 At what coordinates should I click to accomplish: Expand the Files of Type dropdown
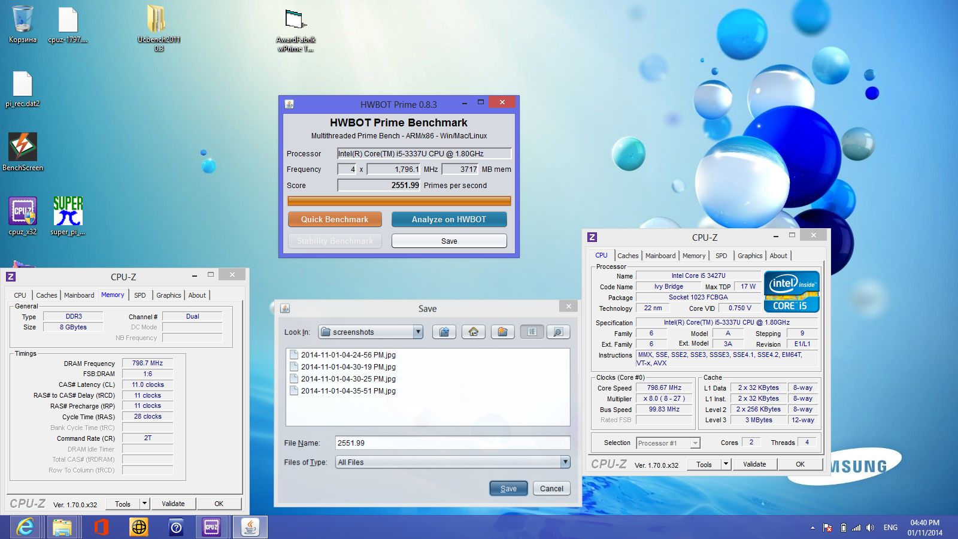[565, 462]
